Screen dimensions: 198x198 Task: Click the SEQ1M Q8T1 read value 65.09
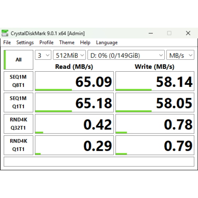[74, 81]
